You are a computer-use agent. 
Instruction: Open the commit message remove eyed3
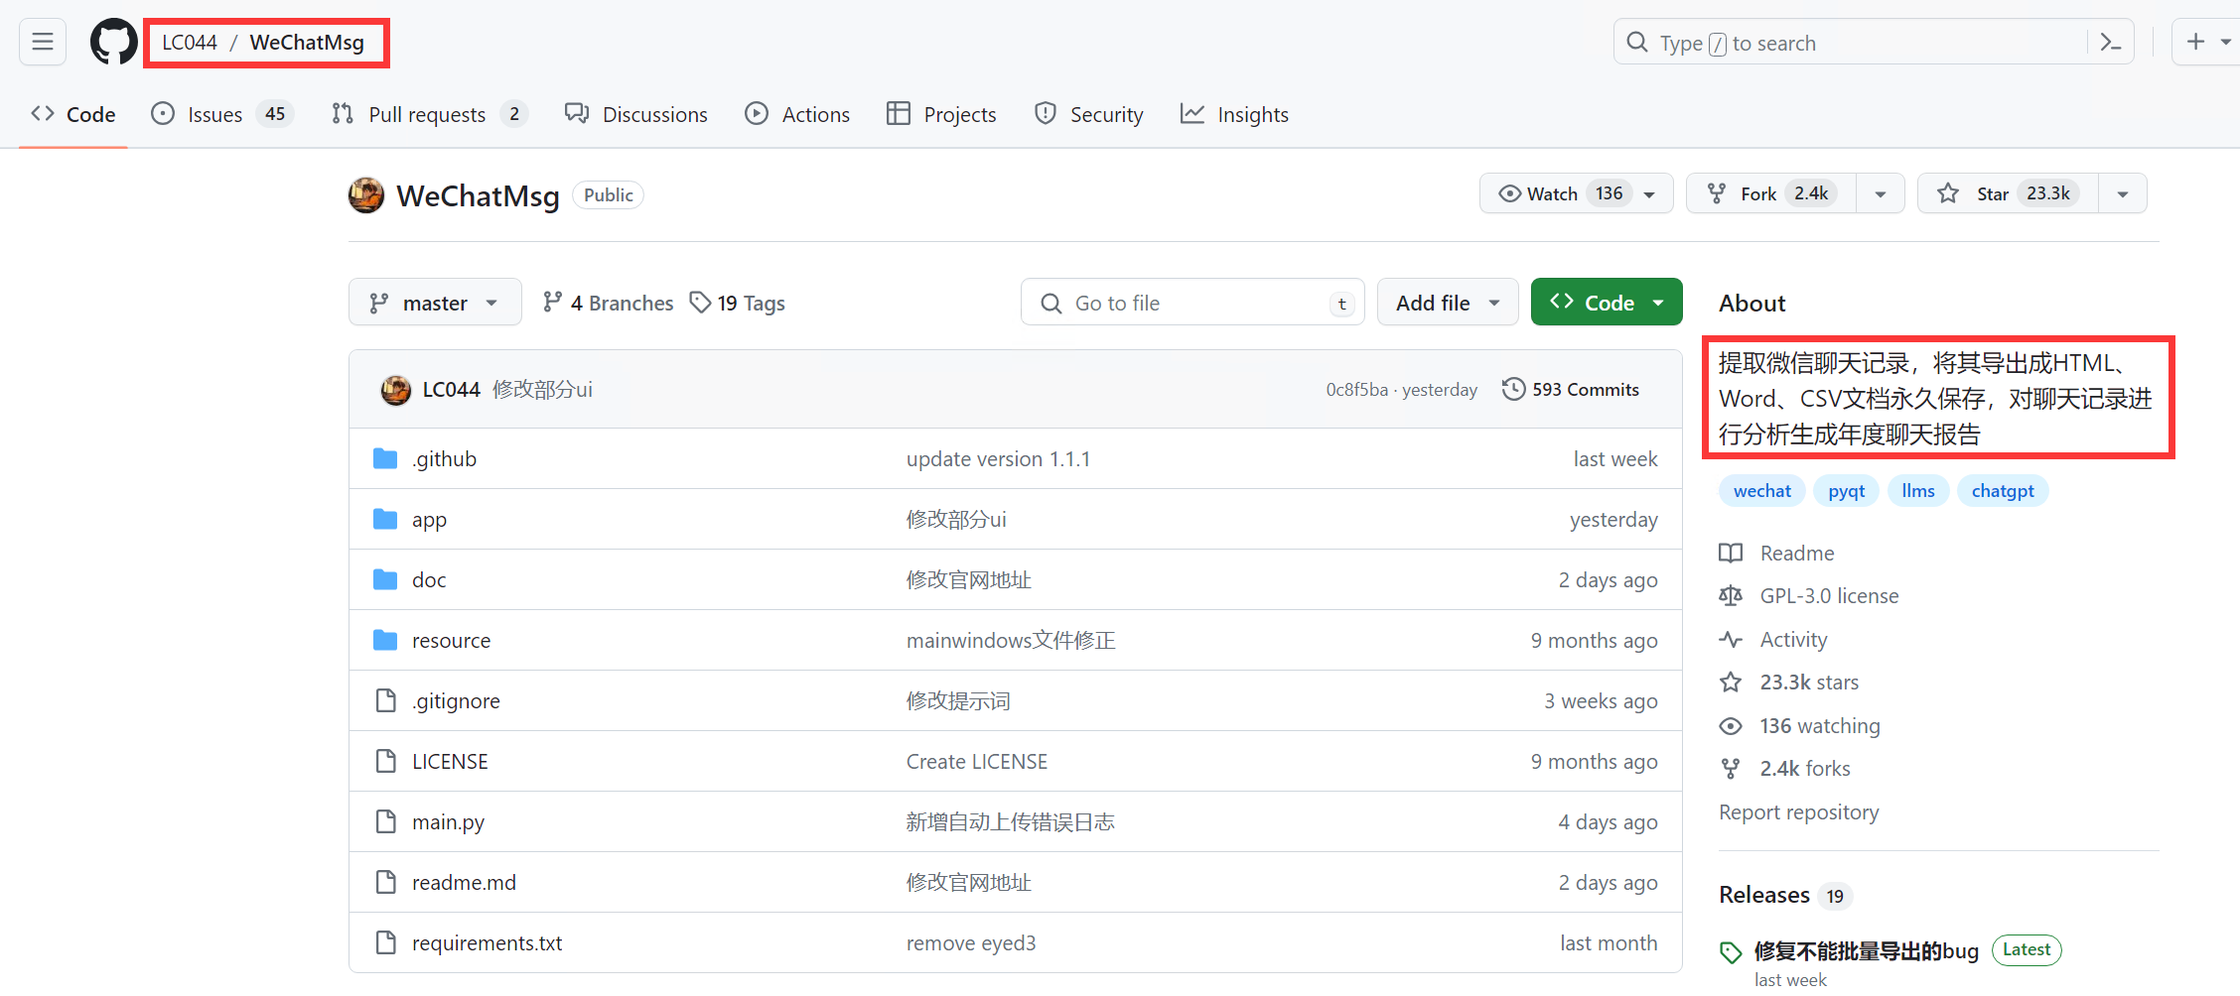click(x=971, y=943)
